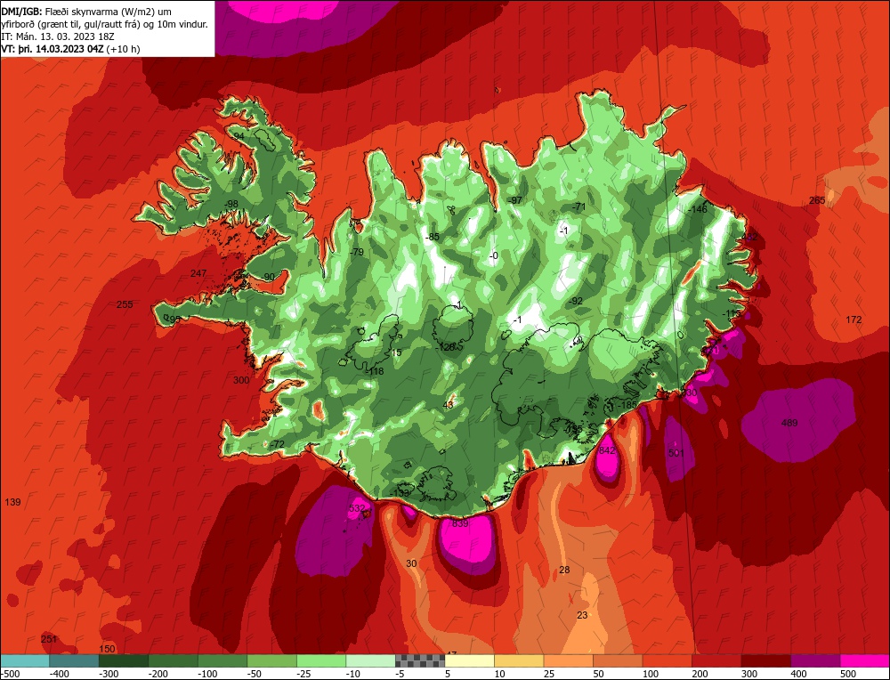Click the map value -79 in northwest Iceland
This screenshot has height=680, width=890.
tap(357, 252)
